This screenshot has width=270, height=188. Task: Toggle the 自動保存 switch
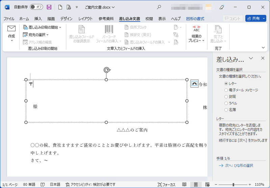click(x=36, y=7)
